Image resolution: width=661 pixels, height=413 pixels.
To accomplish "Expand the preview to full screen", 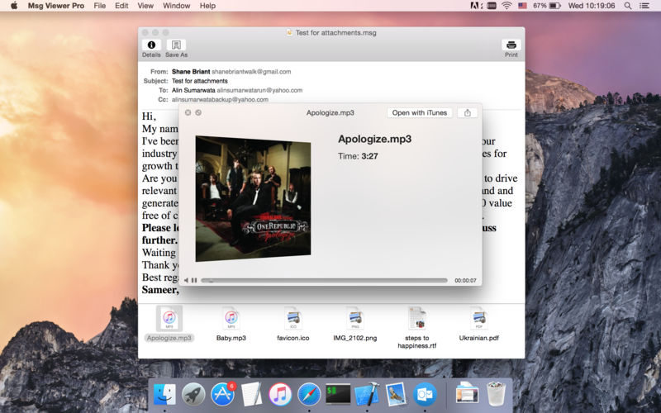I will (198, 112).
